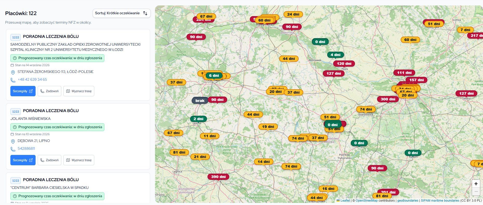Click Wyznacz trasę for Dębowa 21 Lipno
483x205 pixels.
click(x=79, y=160)
